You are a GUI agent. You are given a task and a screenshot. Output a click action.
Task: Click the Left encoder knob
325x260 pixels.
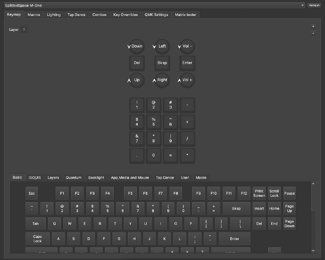[x=162, y=46]
